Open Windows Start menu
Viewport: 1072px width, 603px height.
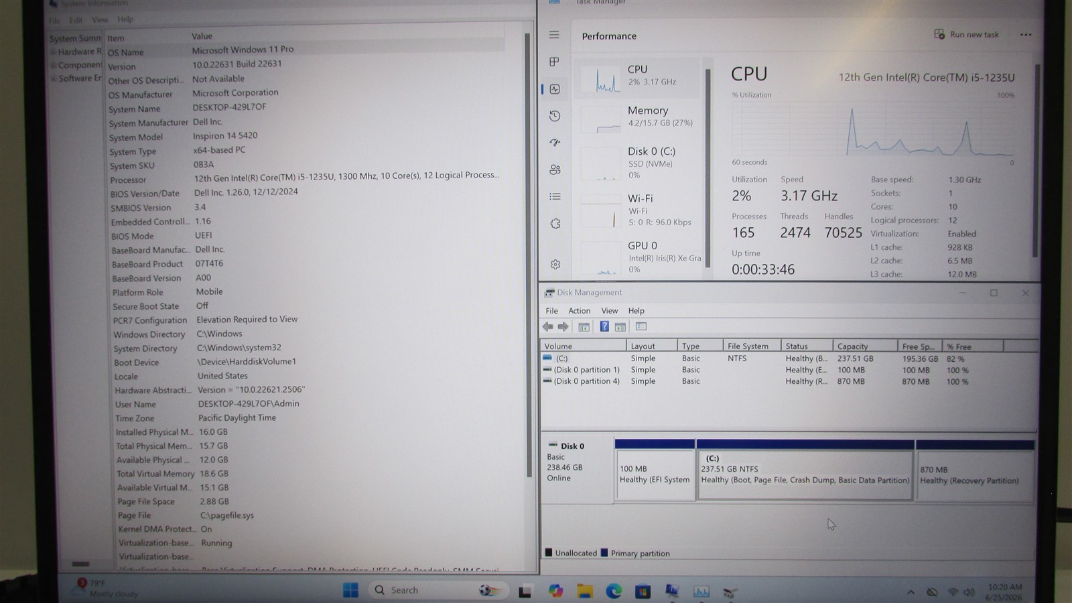coord(350,590)
